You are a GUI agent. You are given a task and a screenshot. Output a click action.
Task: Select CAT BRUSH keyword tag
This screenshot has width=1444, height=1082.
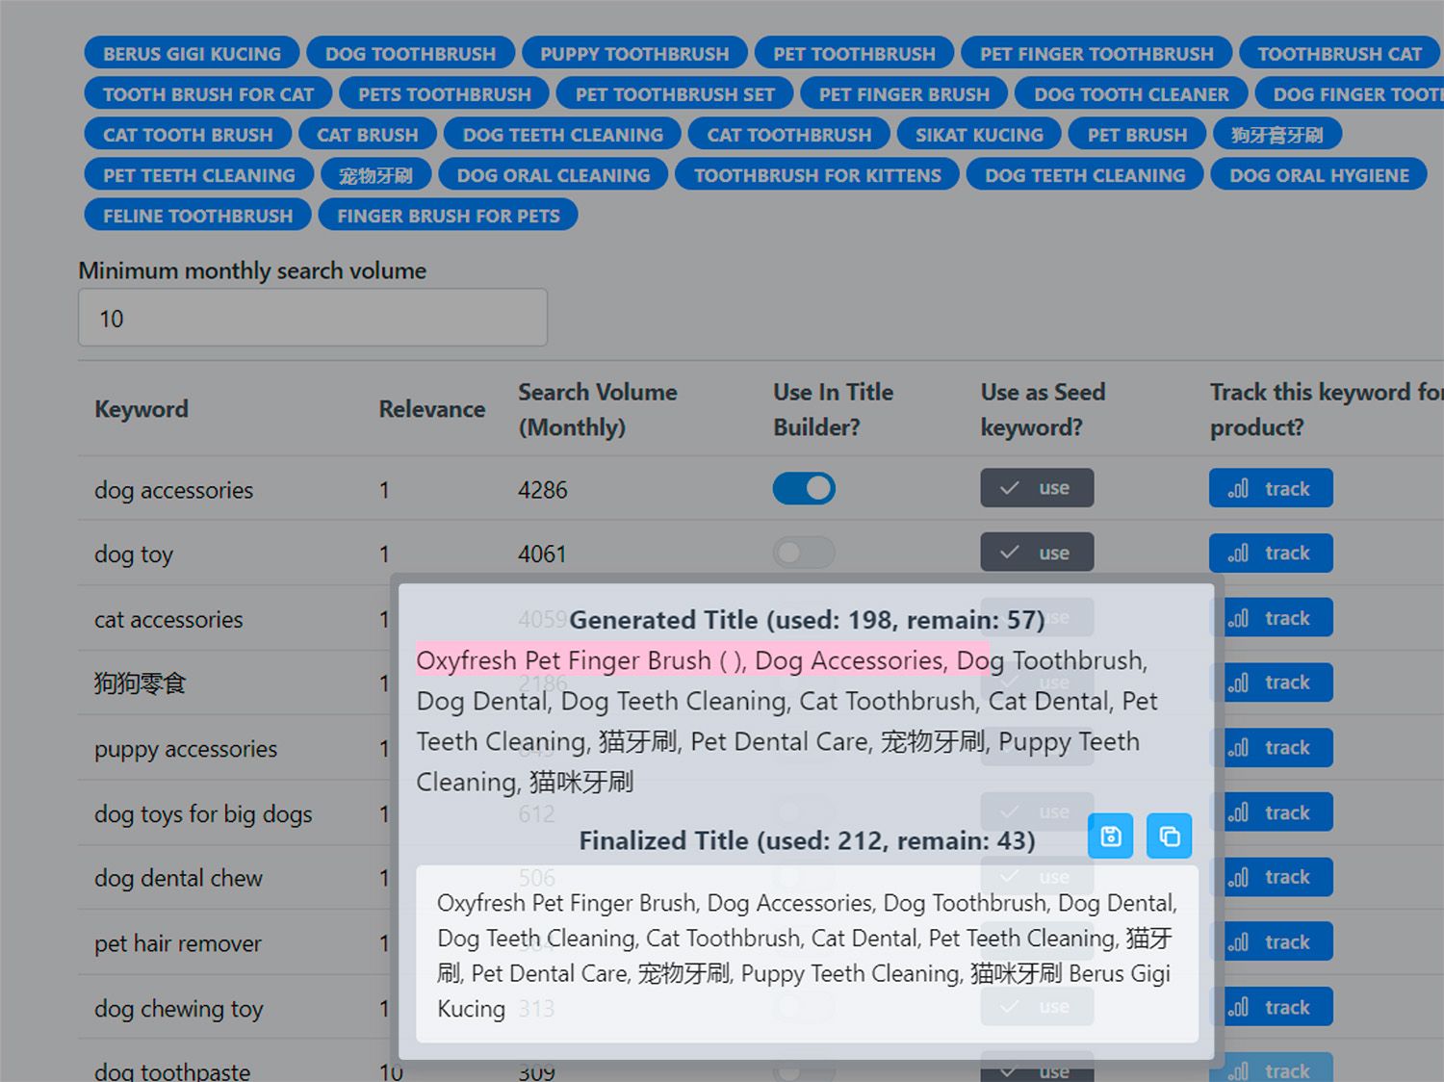(x=368, y=135)
